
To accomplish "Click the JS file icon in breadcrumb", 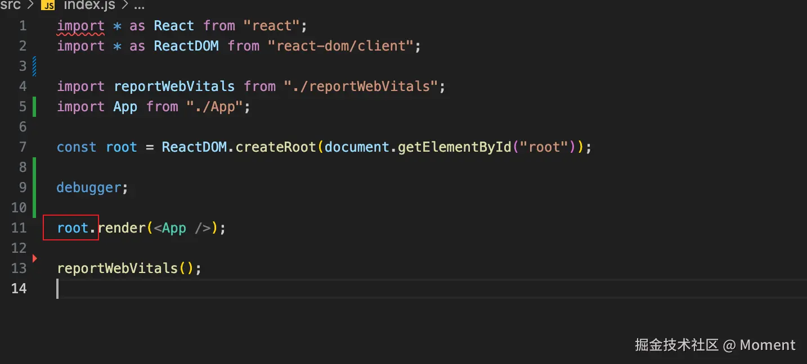I will [x=49, y=6].
